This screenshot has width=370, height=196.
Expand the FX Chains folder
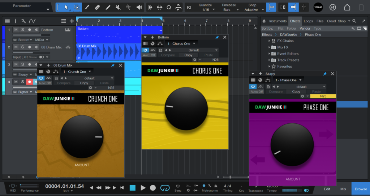(269, 41)
